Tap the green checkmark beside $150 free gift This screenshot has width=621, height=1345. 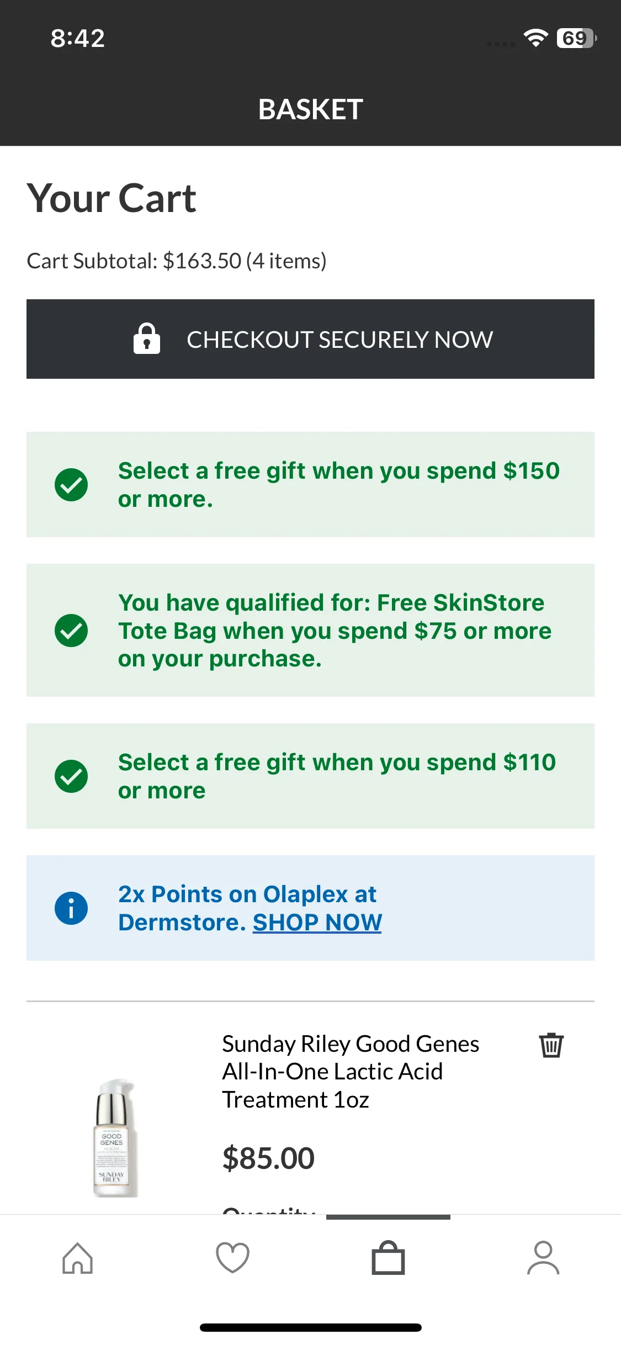71,485
